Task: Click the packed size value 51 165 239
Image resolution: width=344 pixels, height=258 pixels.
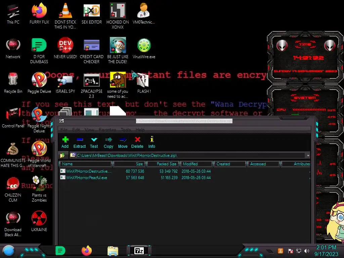Action: (169, 178)
